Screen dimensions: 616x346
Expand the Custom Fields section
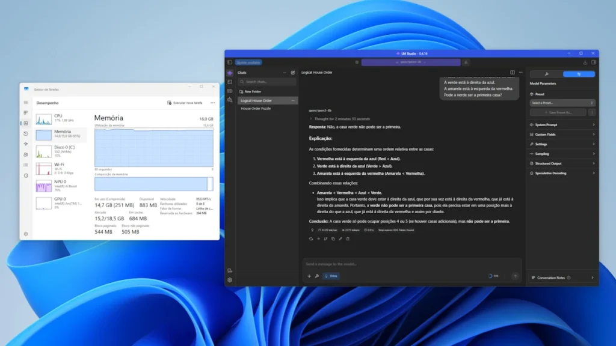coord(562,135)
